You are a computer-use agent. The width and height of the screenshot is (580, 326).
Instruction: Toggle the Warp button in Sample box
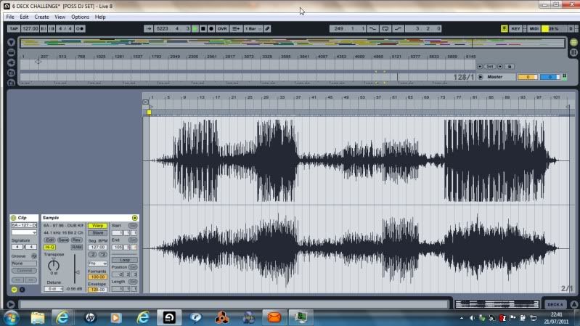[x=97, y=226]
